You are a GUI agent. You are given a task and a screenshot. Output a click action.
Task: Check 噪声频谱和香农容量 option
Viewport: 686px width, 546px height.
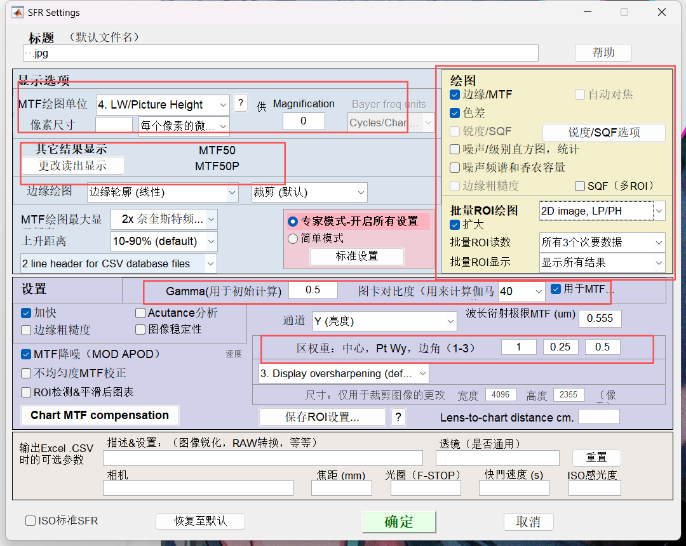pos(454,167)
